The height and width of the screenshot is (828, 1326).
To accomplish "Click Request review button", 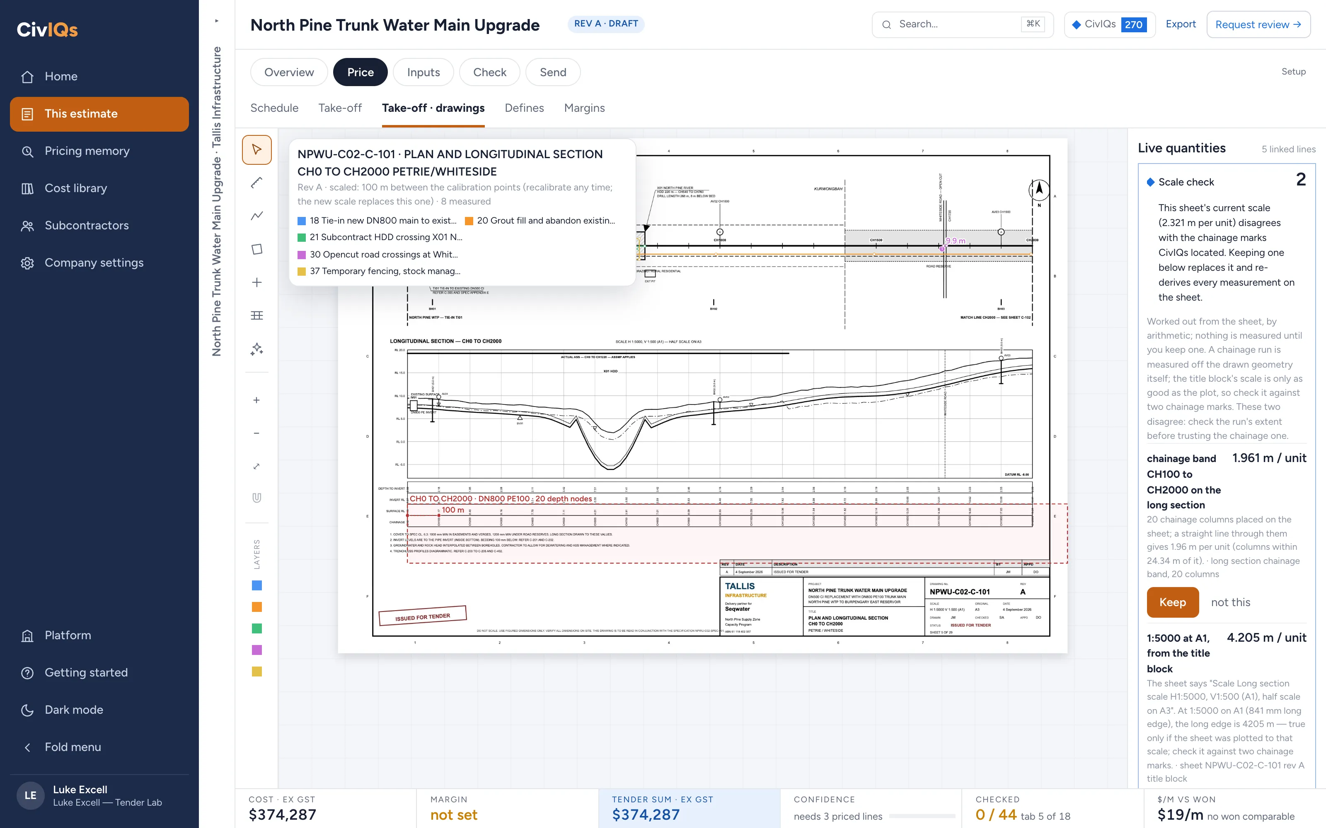I will pyautogui.click(x=1258, y=25).
